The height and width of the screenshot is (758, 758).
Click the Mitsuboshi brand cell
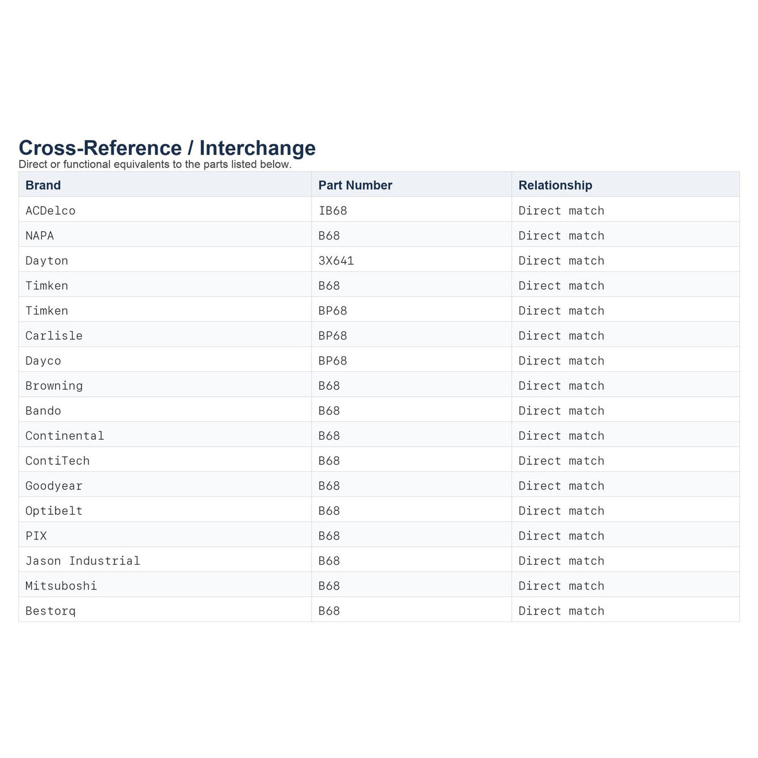click(x=165, y=586)
